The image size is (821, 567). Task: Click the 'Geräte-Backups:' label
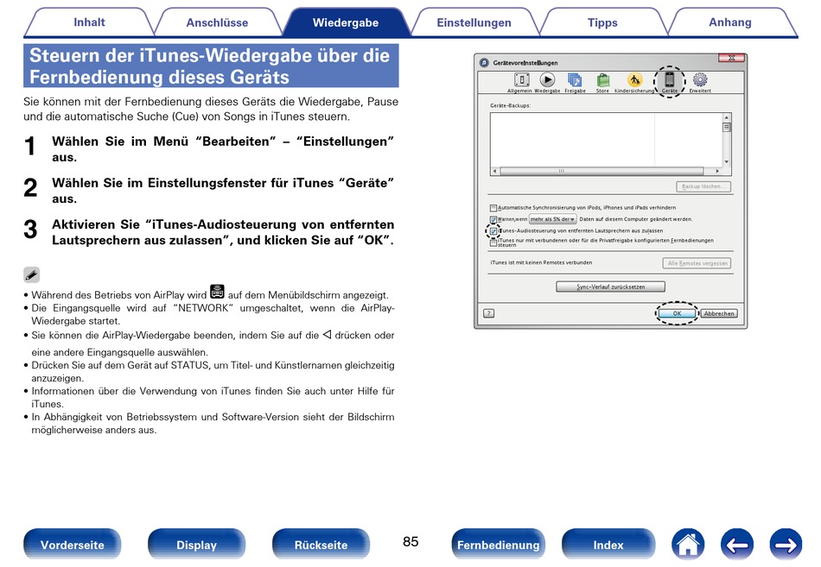(x=510, y=105)
